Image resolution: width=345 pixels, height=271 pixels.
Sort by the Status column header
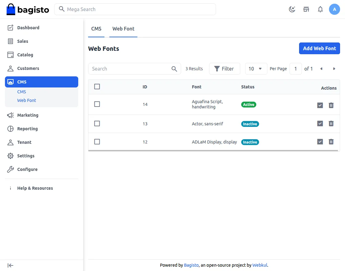pos(248,87)
